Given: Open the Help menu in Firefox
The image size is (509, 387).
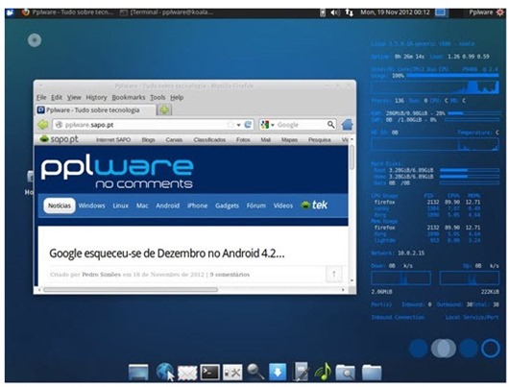Looking at the screenshot, I should 177,97.
